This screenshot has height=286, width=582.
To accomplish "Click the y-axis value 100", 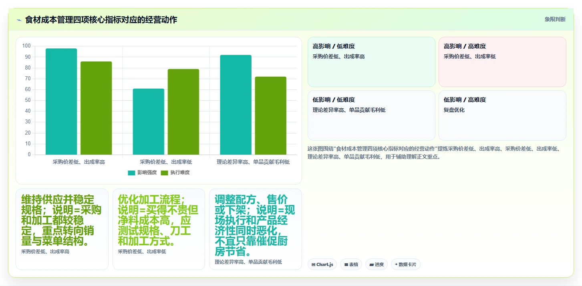I will pyautogui.click(x=27, y=46).
